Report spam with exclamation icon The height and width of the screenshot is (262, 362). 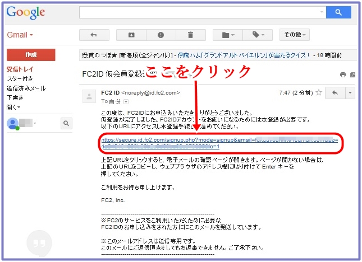pos(161,35)
